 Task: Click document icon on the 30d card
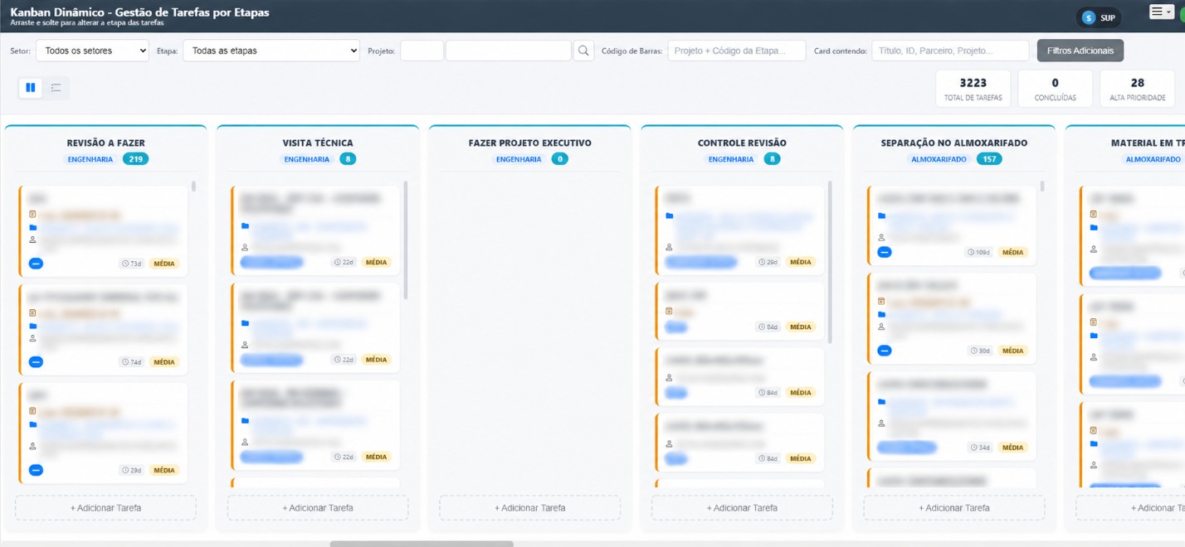click(x=882, y=302)
